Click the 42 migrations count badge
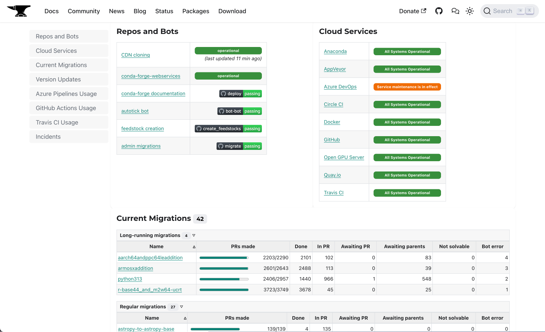 (200, 219)
